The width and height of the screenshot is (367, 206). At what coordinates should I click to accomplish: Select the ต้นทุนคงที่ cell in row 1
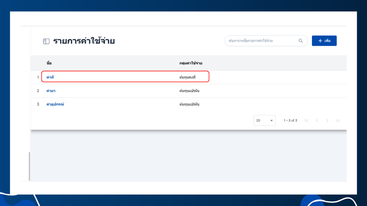[187, 77]
